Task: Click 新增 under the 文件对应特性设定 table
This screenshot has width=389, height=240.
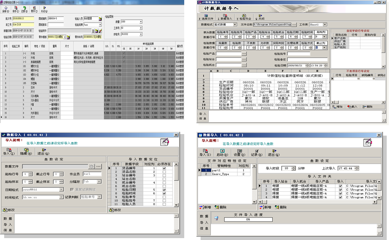Action: click(205, 207)
